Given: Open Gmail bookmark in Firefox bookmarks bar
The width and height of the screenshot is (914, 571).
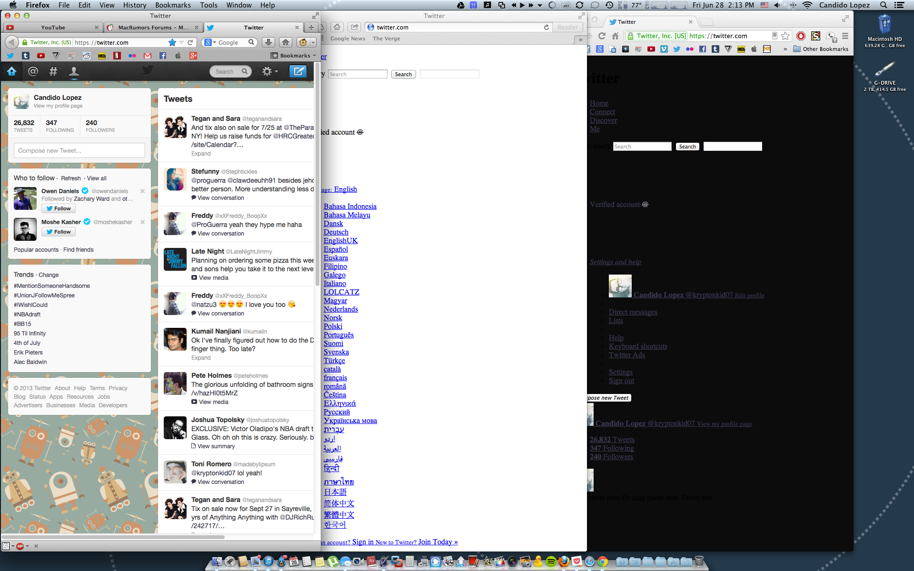Looking at the screenshot, I should coord(148,56).
